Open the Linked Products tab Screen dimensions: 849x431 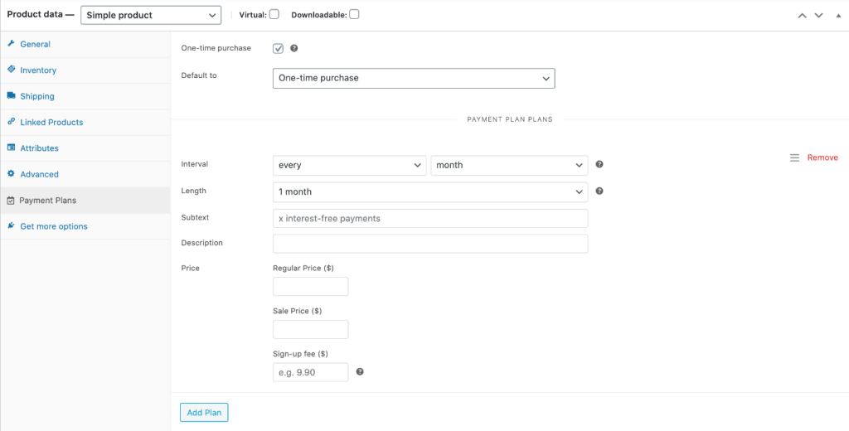[x=85, y=123]
